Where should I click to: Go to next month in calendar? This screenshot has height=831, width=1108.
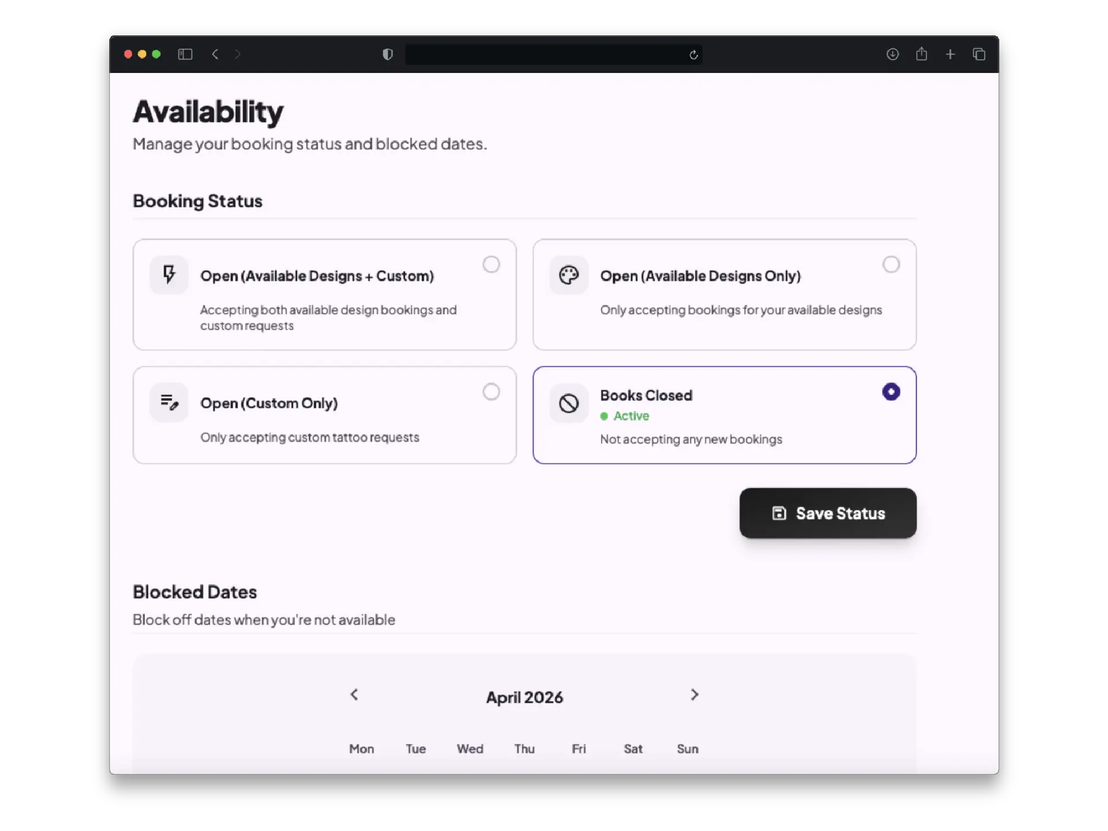695,695
